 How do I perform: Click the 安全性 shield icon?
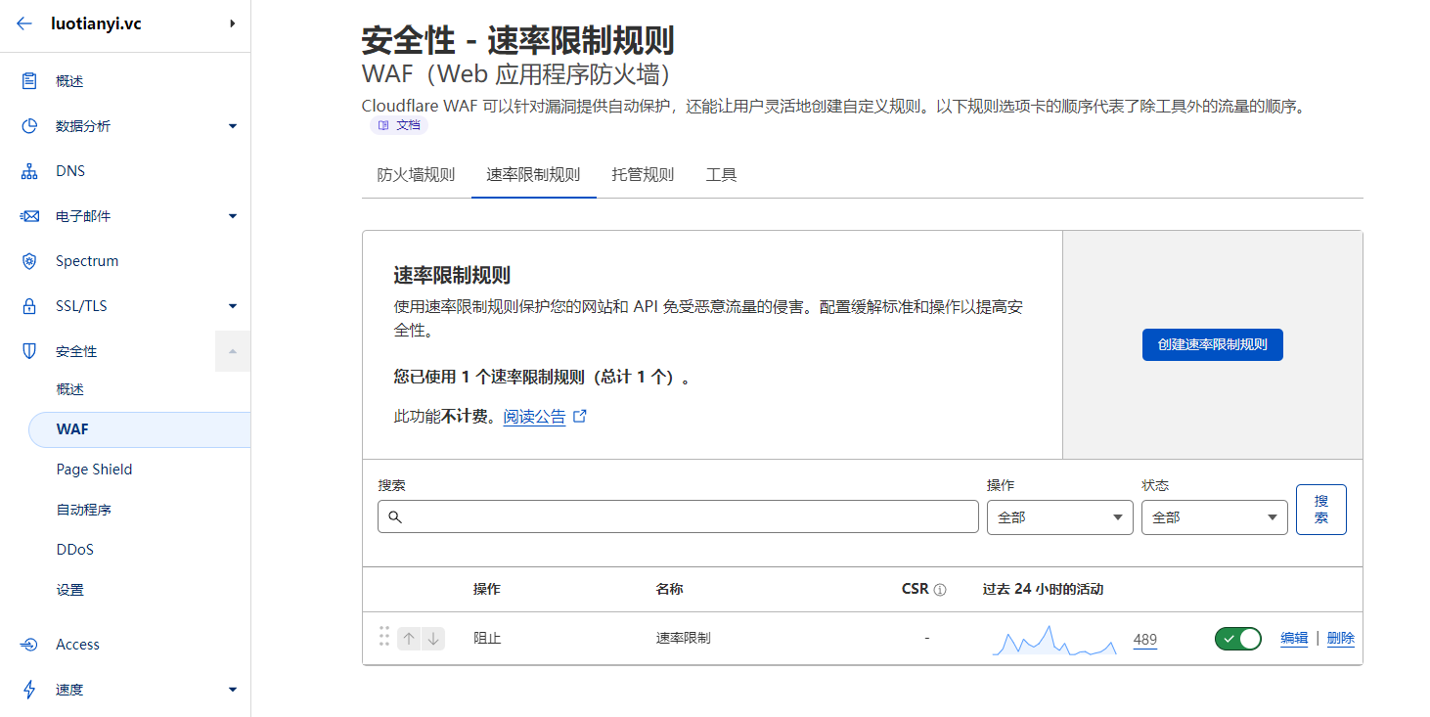coord(29,351)
